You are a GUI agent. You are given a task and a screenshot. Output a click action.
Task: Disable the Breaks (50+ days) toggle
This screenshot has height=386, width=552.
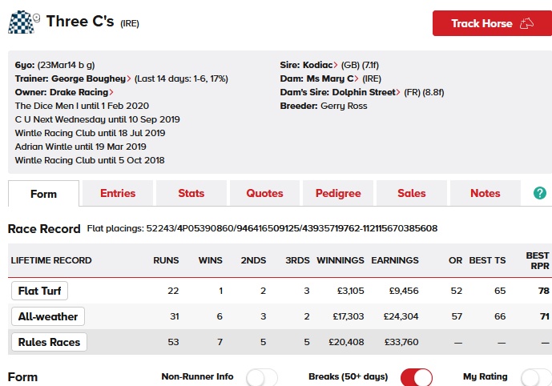(416, 376)
